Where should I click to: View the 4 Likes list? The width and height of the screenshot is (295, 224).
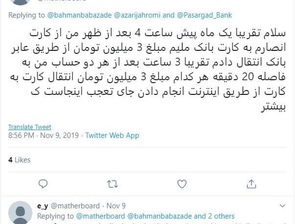click(19, 160)
